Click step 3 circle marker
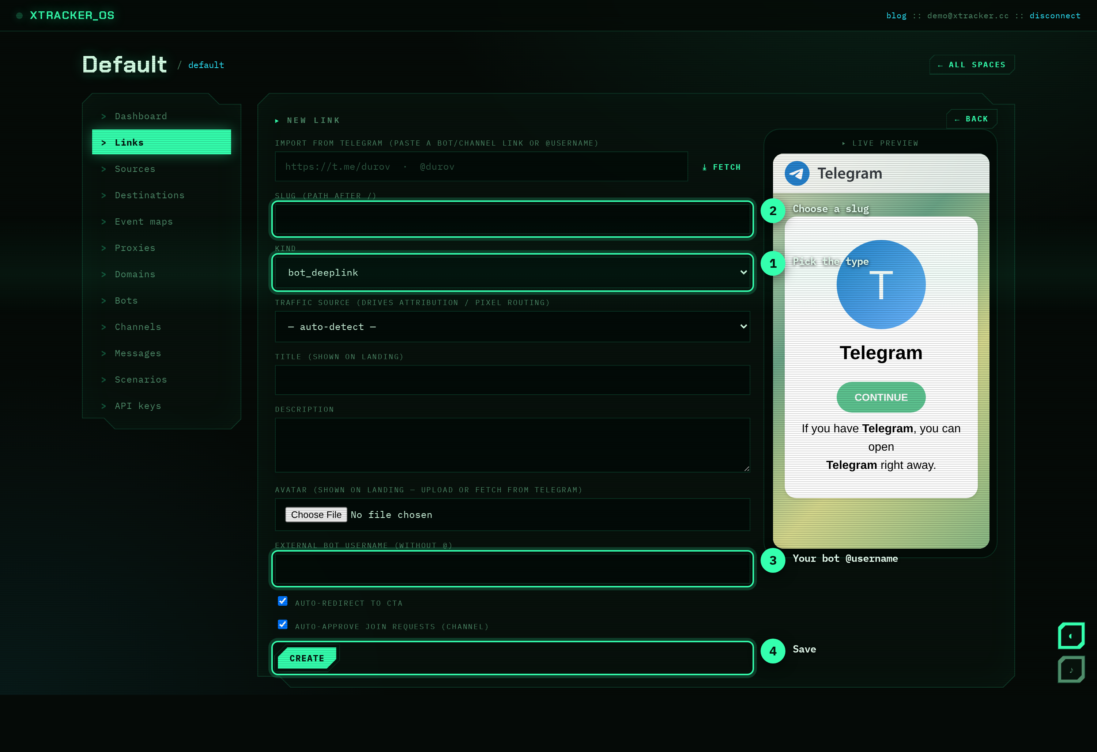1097x752 pixels. point(773,560)
